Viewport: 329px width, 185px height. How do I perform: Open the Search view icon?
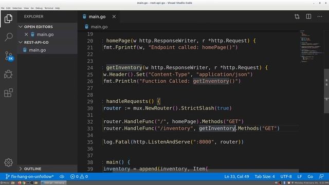tap(8, 37)
